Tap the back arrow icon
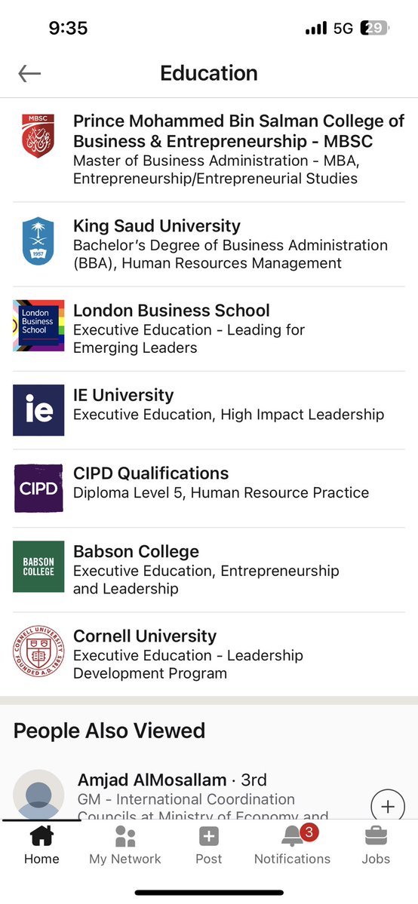This screenshot has height=904, width=418. [x=29, y=73]
